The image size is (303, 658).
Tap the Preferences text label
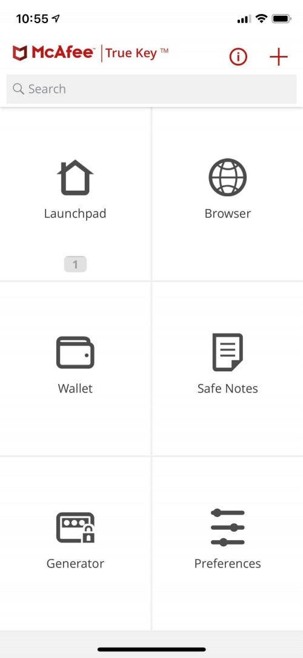pyautogui.click(x=228, y=563)
